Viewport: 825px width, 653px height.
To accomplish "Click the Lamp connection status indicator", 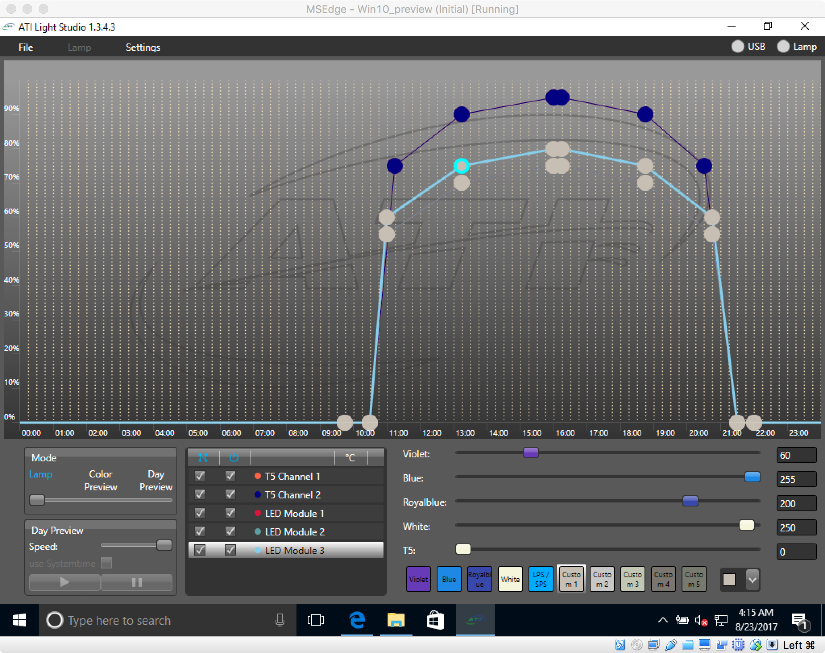I will click(x=783, y=47).
